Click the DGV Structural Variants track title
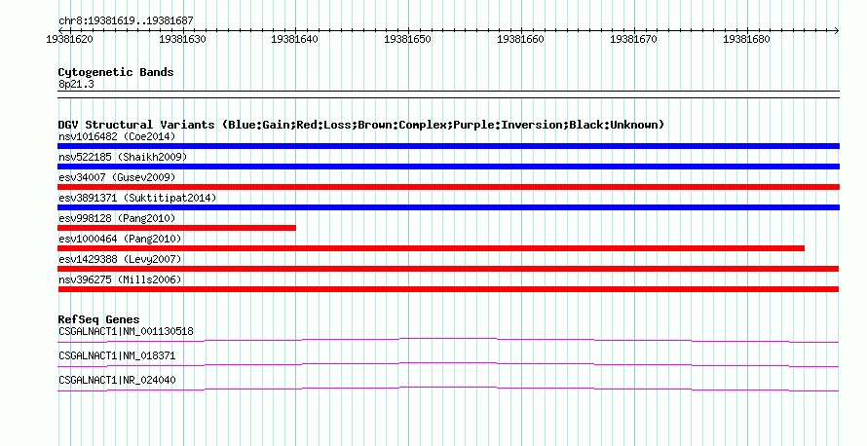This screenshot has height=446, width=867. pyautogui.click(x=361, y=125)
